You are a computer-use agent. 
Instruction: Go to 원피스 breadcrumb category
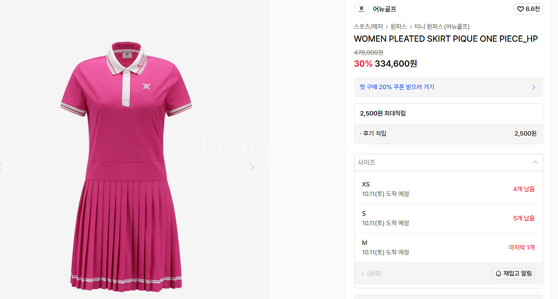pyautogui.click(x=398, y=27)
